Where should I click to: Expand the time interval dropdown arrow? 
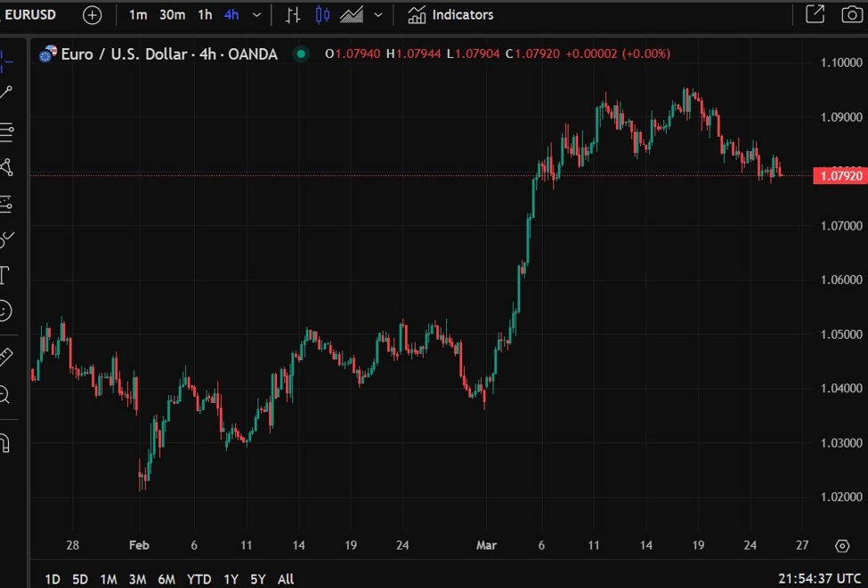pos(257,15)
